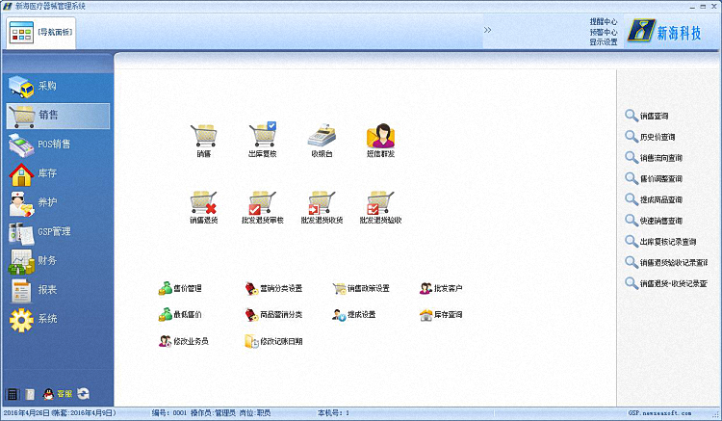
Task: Click 操作员:管理员 in status bar
Action: tap(213, 413)
